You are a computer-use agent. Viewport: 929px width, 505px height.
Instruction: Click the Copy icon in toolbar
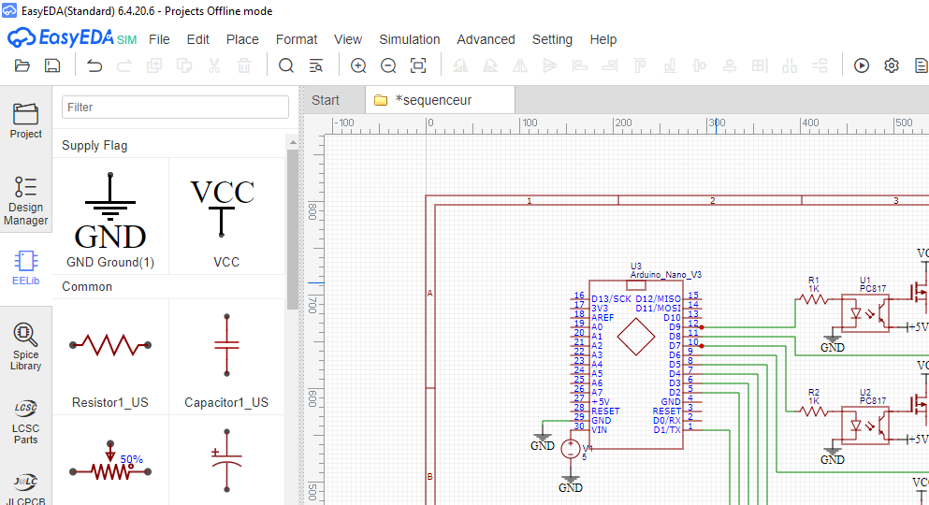pyautogui.click(x=154, y=65)
